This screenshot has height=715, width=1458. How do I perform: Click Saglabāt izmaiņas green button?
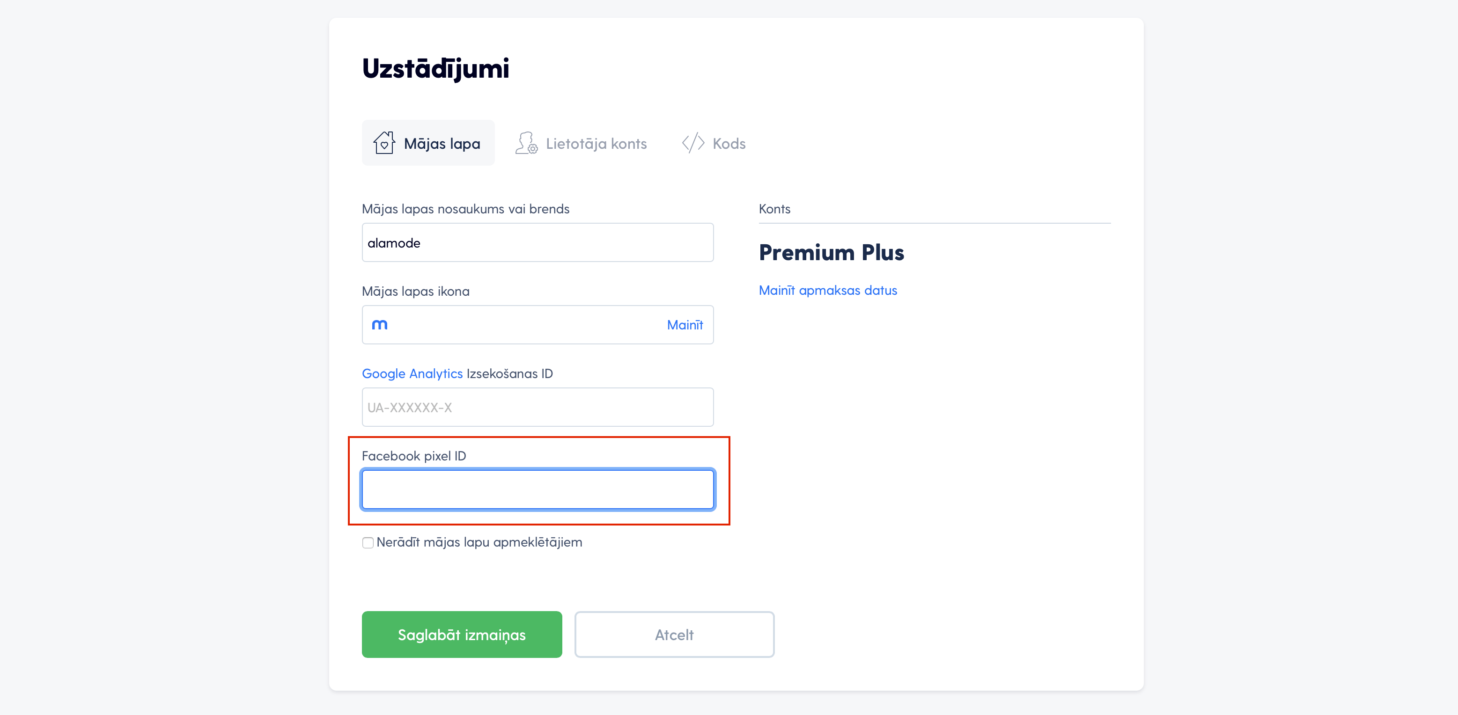pyautogui.click(x=462, y=634)
